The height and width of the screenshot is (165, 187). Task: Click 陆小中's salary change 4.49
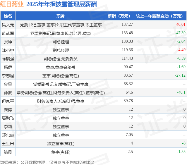[182, 50]
